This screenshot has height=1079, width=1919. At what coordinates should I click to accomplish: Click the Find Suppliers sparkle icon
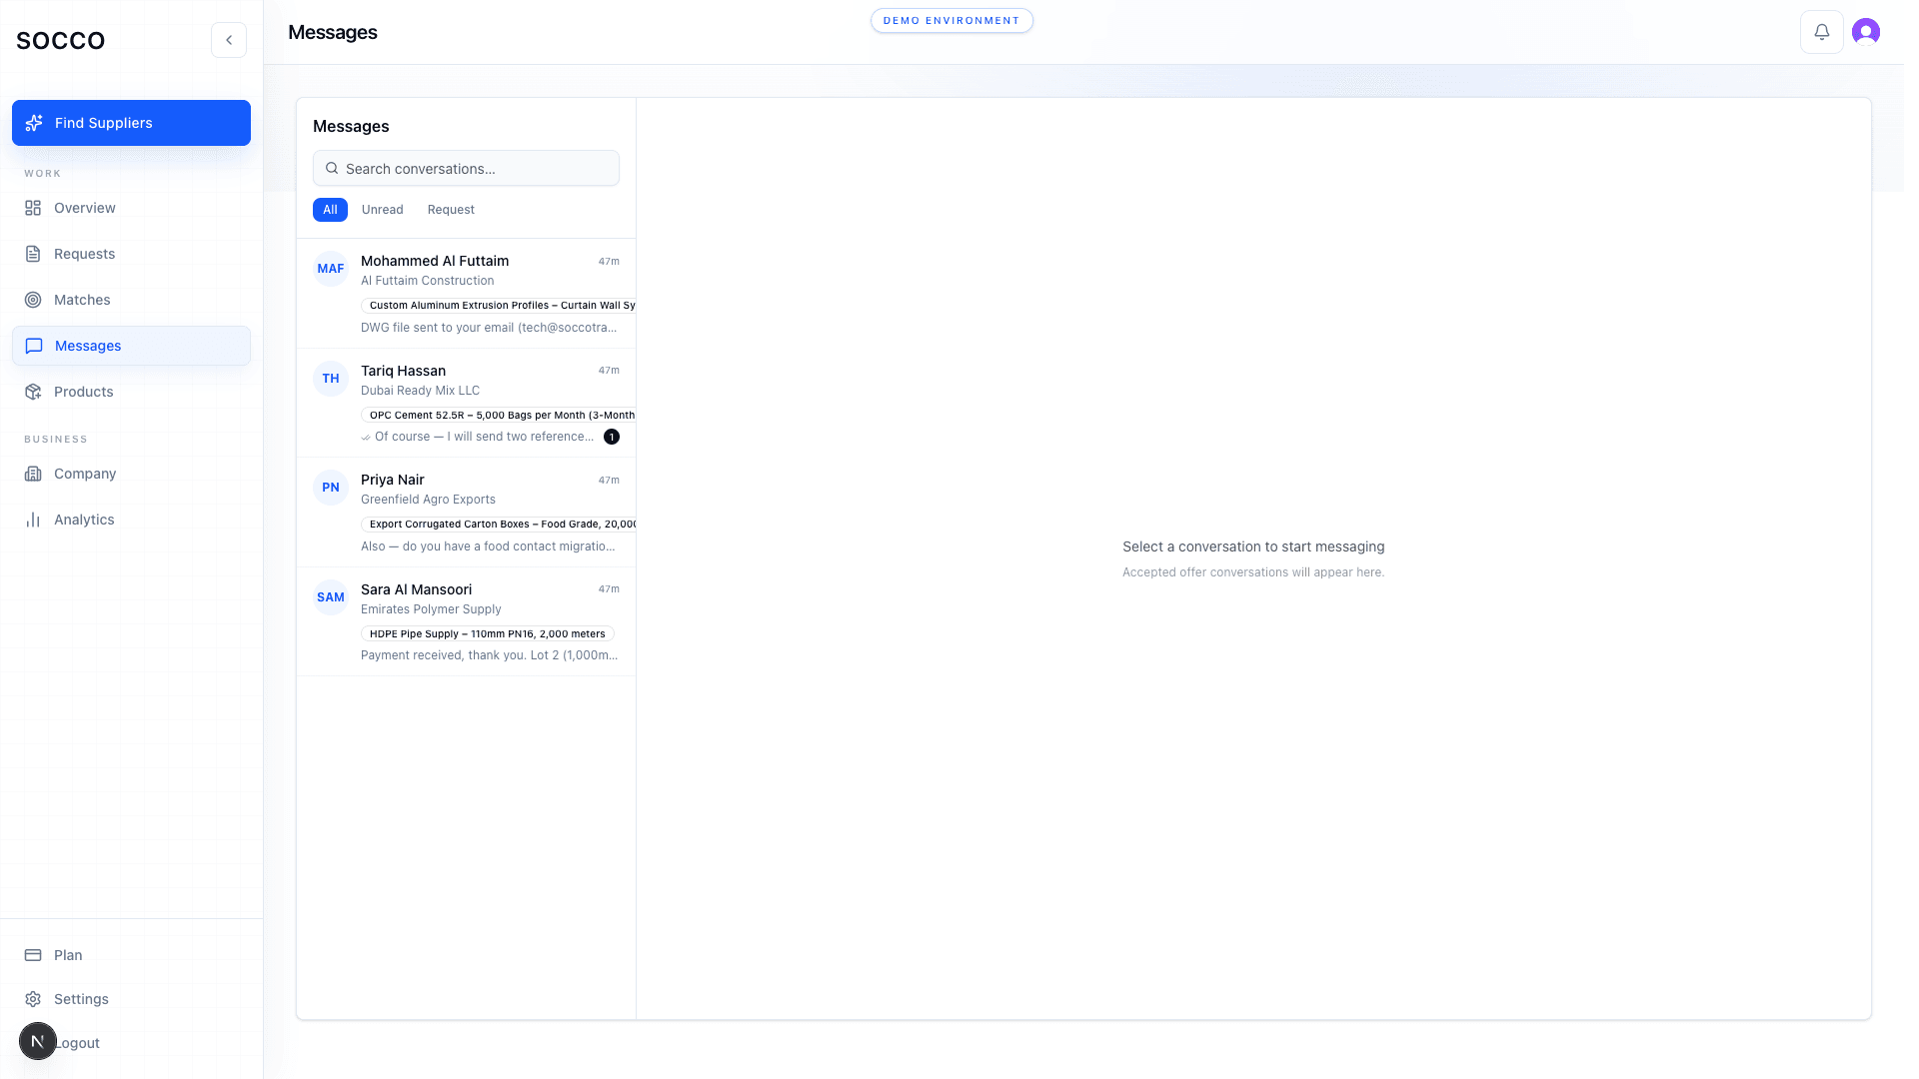click(x=34, y=123)
